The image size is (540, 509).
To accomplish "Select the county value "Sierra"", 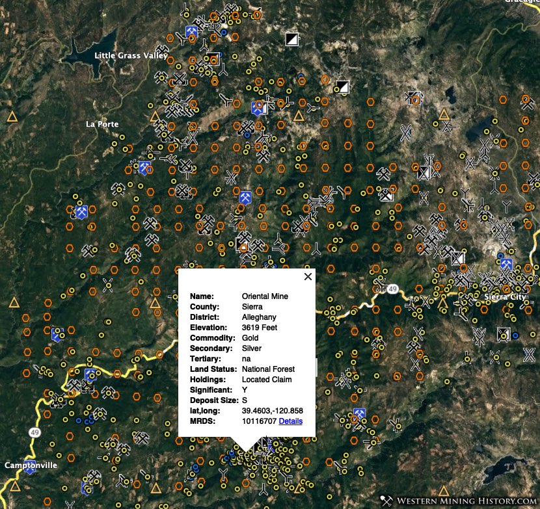I will tap(252, 307).
